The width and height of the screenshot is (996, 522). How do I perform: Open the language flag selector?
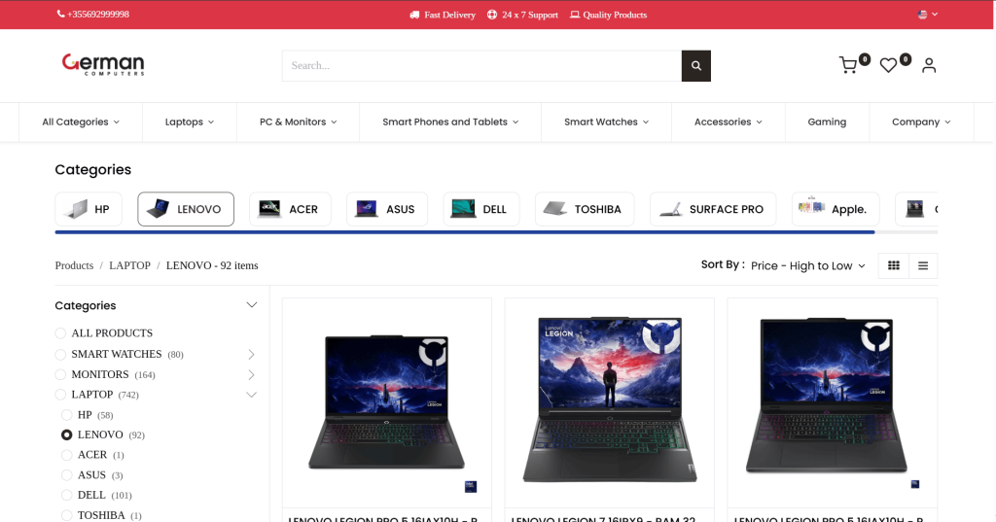(927, 15)
